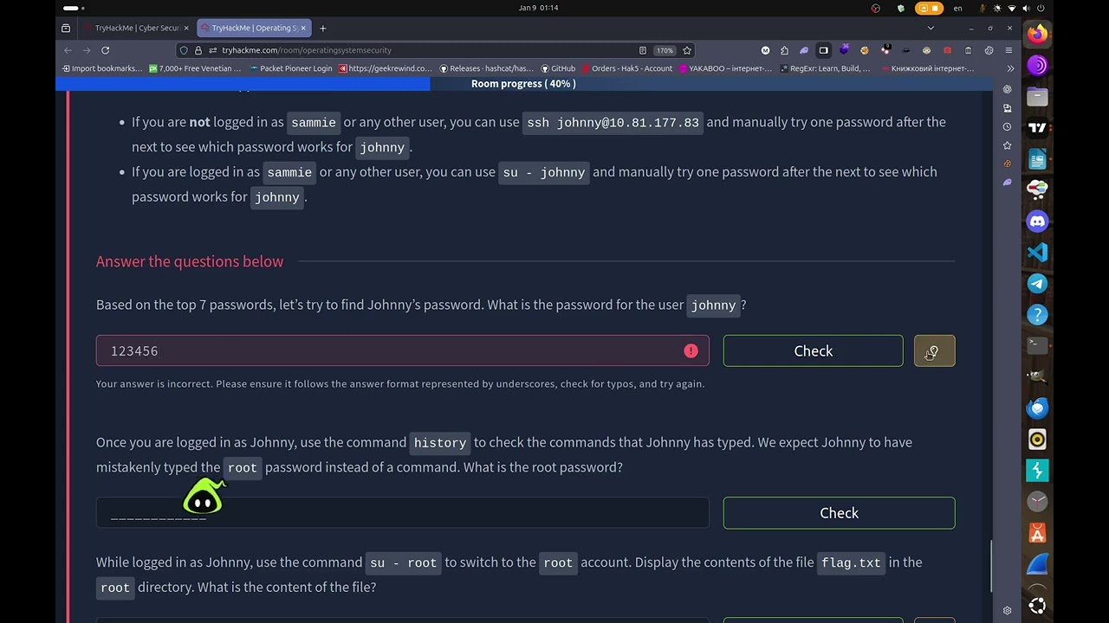Image resolution: width=1109 pixels, height=623 pixels.
Task: Click the red camera extension icon
Action: click(x=947, y=50)
